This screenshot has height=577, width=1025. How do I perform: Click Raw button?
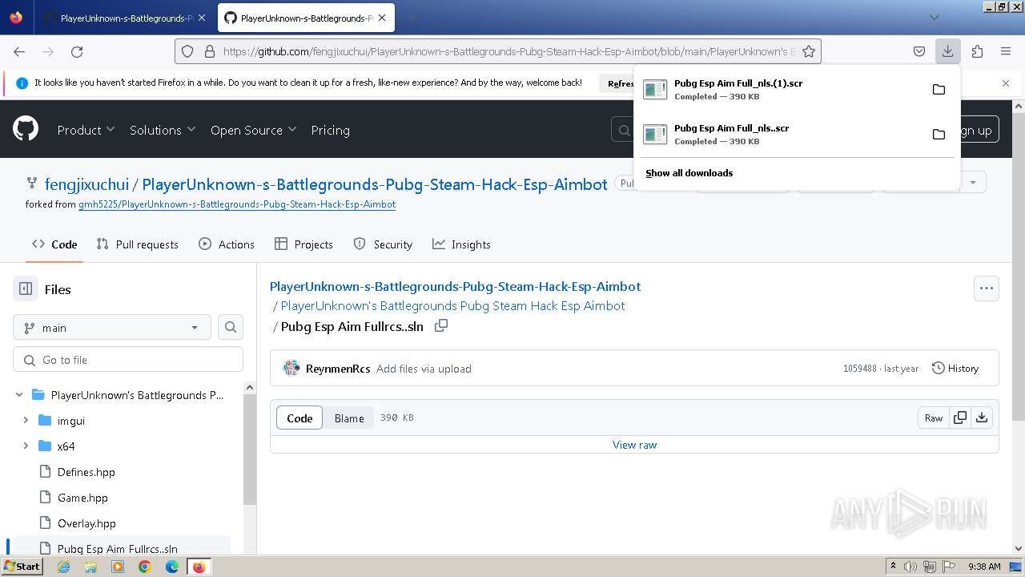coord(934,418)
